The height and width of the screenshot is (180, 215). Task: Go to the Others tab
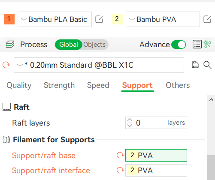click(x=178, y=85)
